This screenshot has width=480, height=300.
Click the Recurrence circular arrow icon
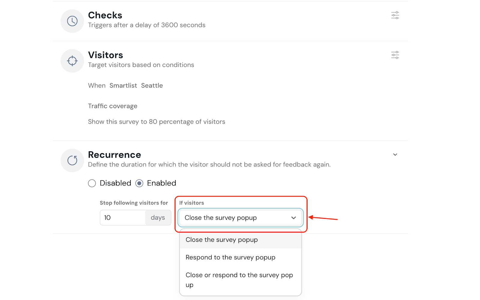click(x=72, y=160)
